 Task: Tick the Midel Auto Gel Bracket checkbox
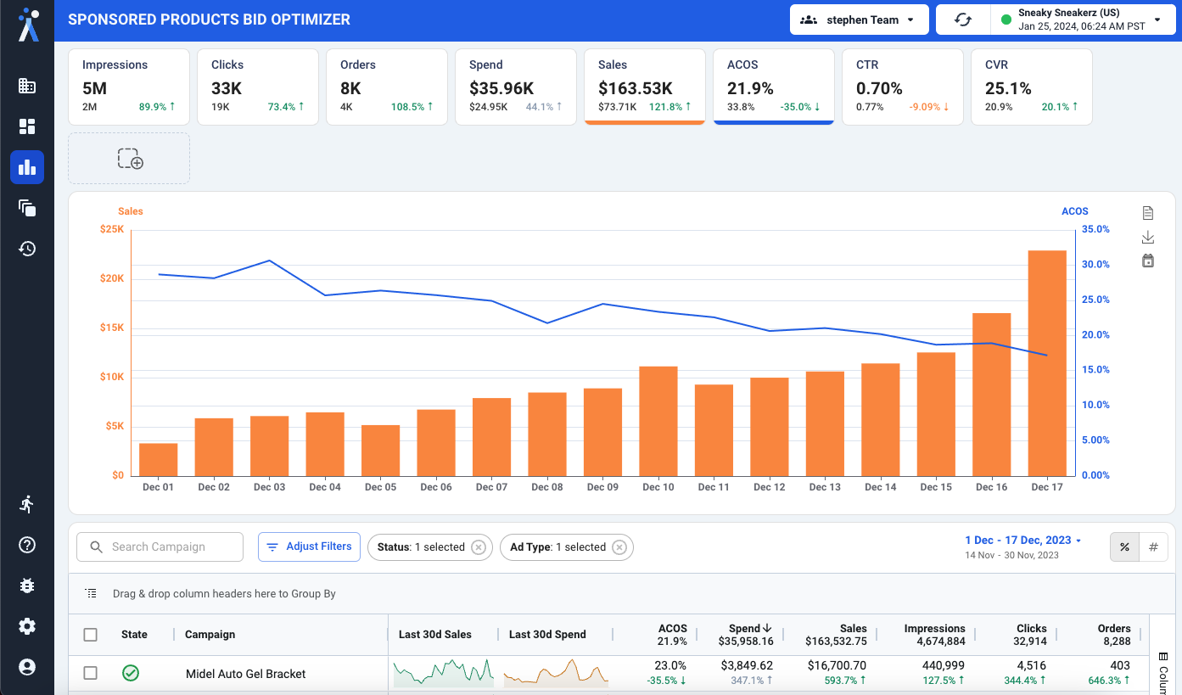(91, 673)
